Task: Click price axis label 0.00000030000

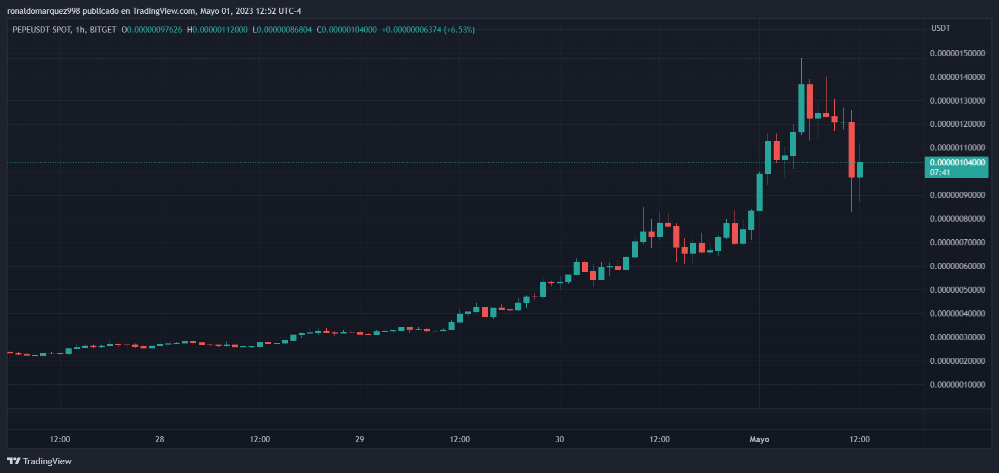Action: click(x=957, y=337)
